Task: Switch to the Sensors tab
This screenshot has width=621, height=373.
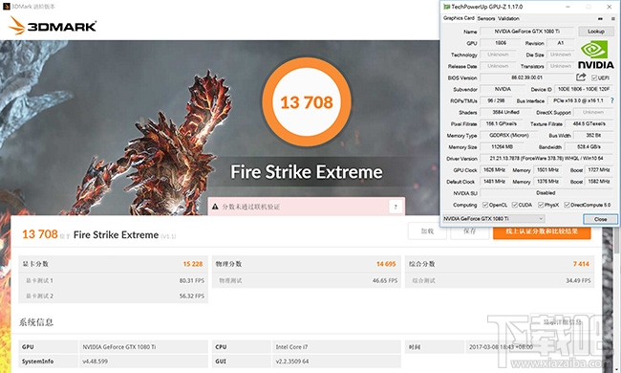Action: coord(486,18)
